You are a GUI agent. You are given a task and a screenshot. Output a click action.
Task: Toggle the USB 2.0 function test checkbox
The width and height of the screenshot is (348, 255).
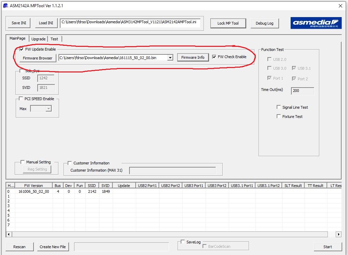point(269,59)
